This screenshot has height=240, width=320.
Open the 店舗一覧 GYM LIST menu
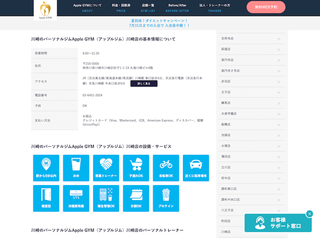pos(148,8)
